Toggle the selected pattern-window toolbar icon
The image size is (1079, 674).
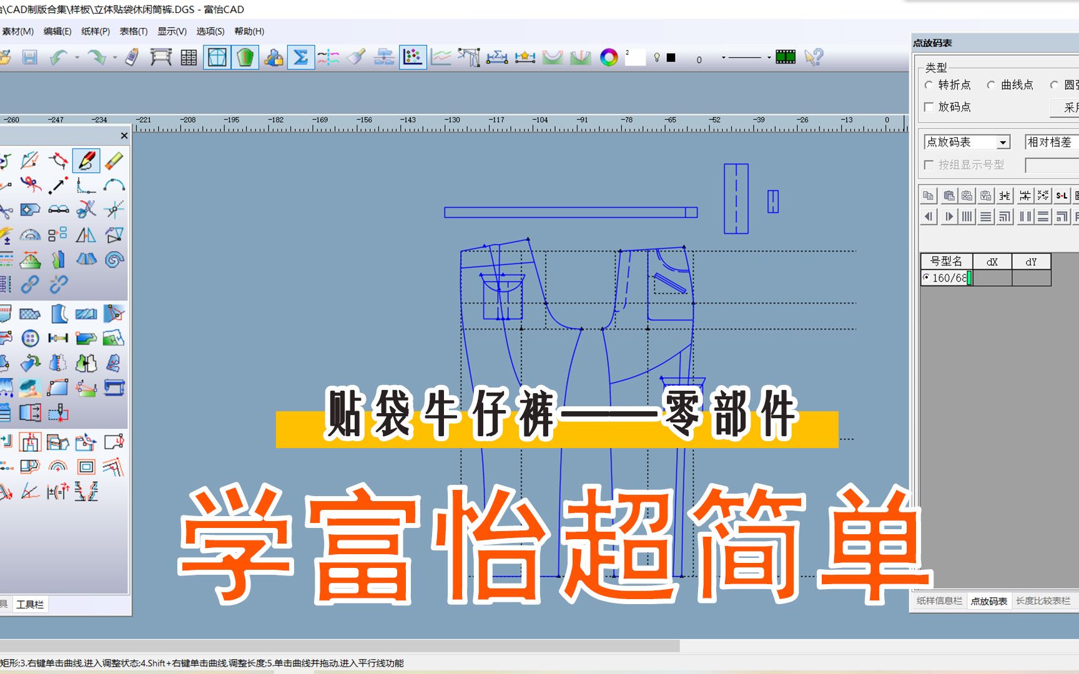pyautogui.click(x=217, y=57)
